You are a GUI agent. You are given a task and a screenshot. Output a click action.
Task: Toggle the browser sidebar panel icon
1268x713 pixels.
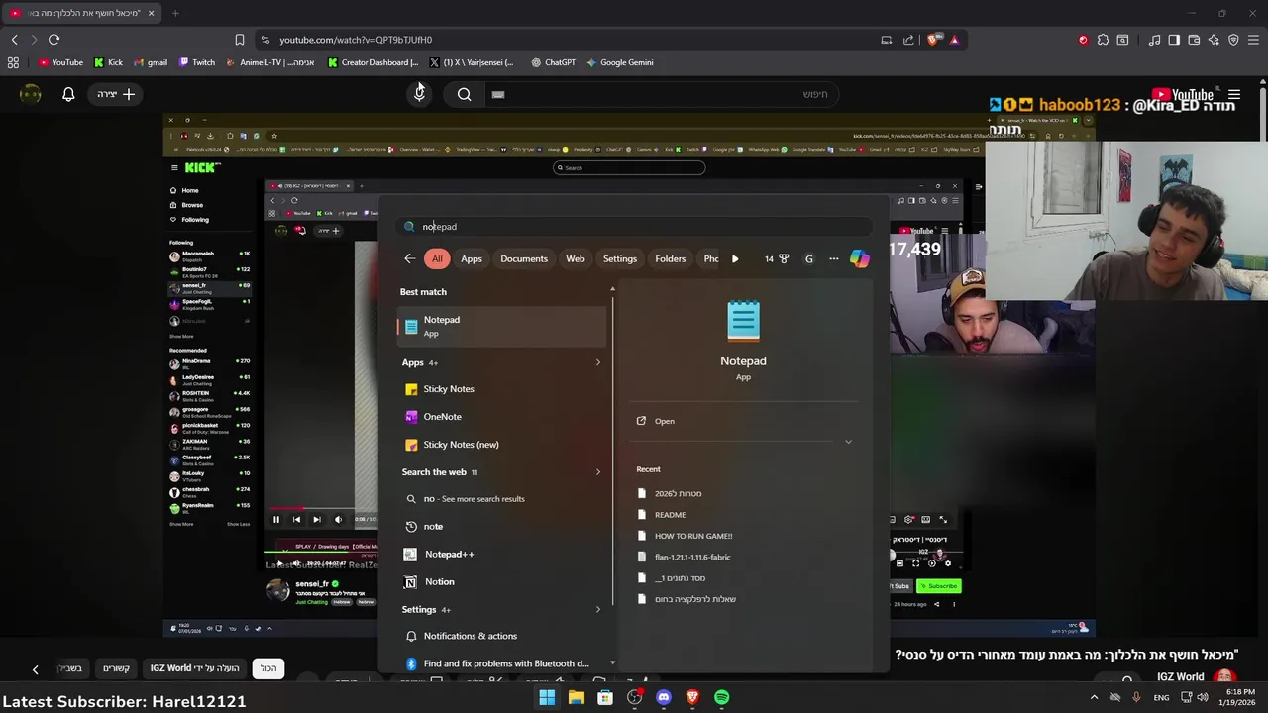1174,40
